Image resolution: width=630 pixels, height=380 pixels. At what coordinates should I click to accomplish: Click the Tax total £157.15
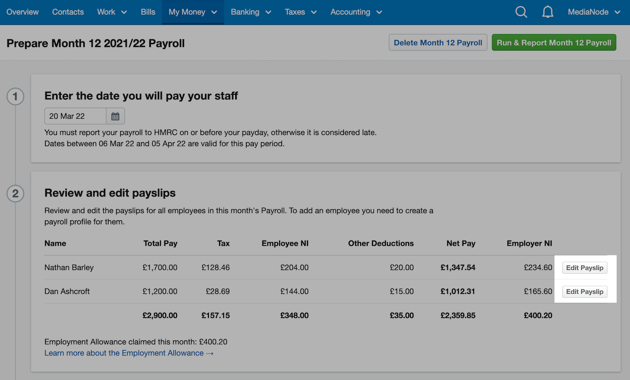coord(216,316)
